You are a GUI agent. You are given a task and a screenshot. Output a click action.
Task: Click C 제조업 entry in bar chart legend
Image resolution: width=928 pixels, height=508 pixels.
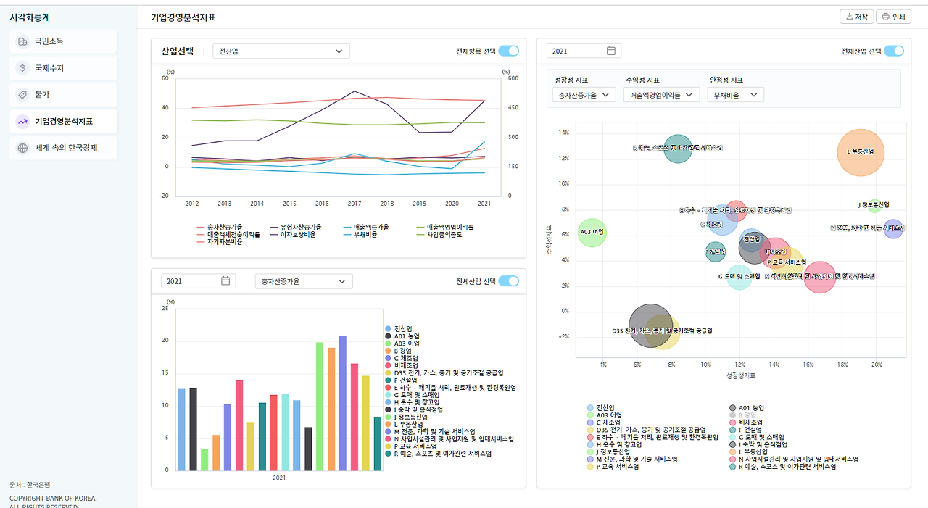click(401, 358)
